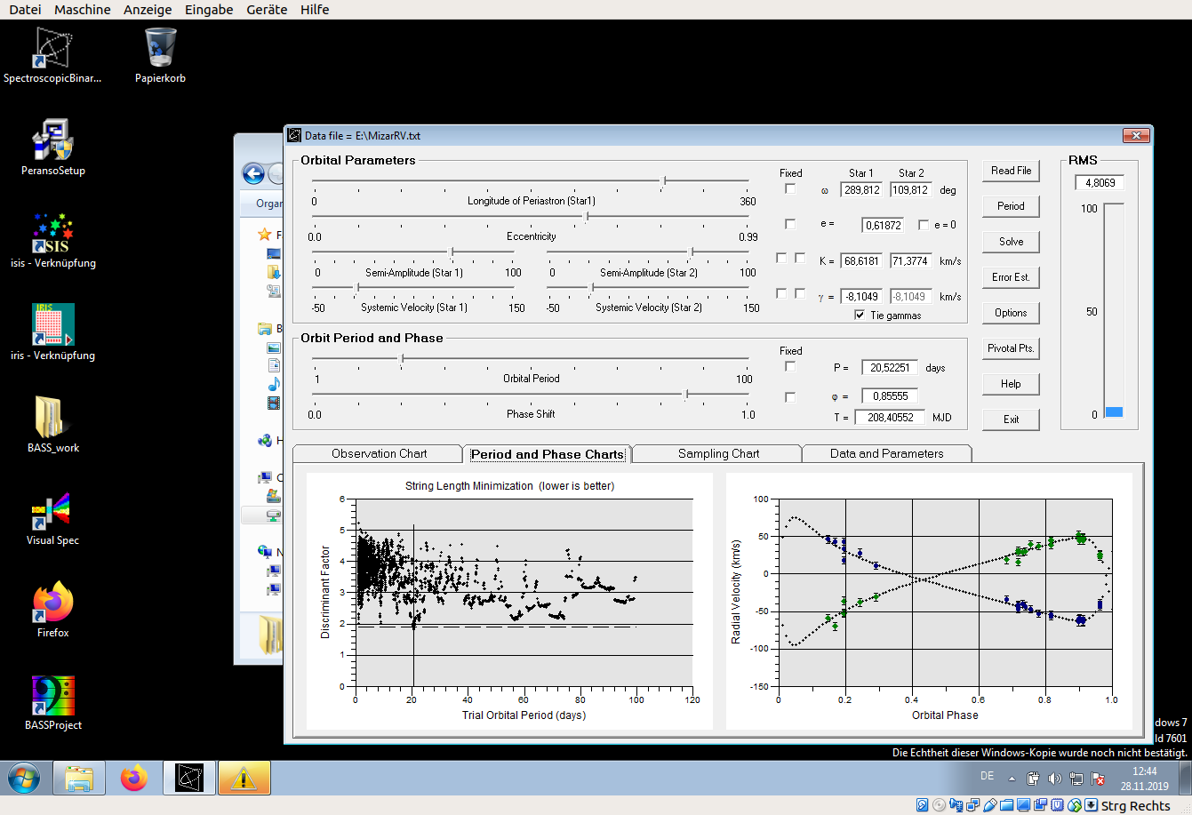Click the Read File button
Screen dimensions: 1192x815
tap(1011, 171)
